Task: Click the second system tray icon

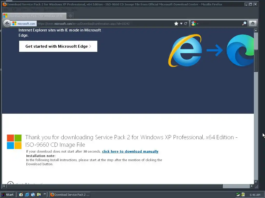Action: 243,195
